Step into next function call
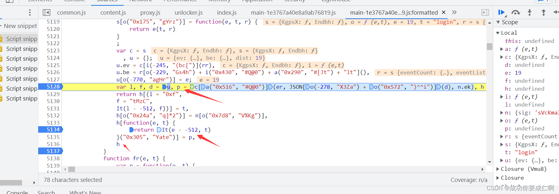Viewport: 559px width, 194px height. (530, 12)
